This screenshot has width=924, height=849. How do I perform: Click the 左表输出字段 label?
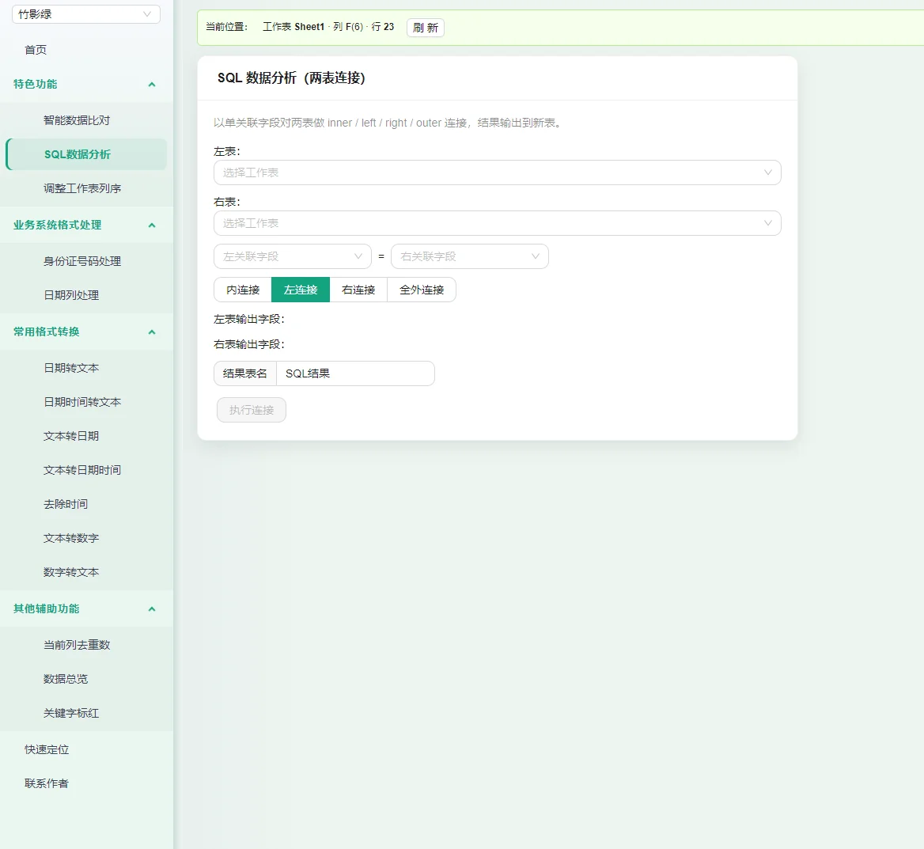(x=248, y=320)
